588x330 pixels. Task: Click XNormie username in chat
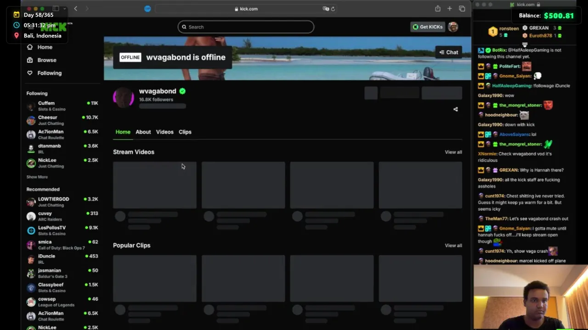coord(487,154)
